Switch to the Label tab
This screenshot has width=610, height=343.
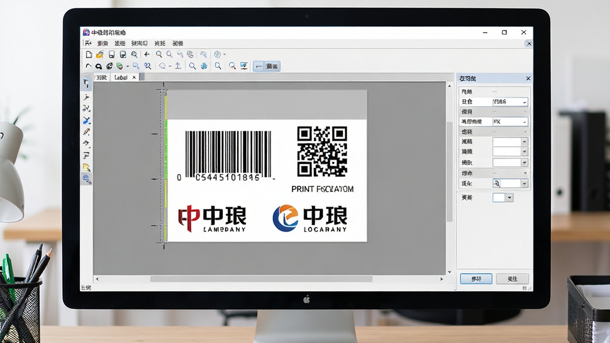[121, 77]
